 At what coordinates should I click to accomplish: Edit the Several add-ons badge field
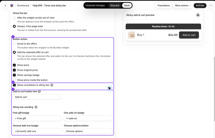point(37,131)
